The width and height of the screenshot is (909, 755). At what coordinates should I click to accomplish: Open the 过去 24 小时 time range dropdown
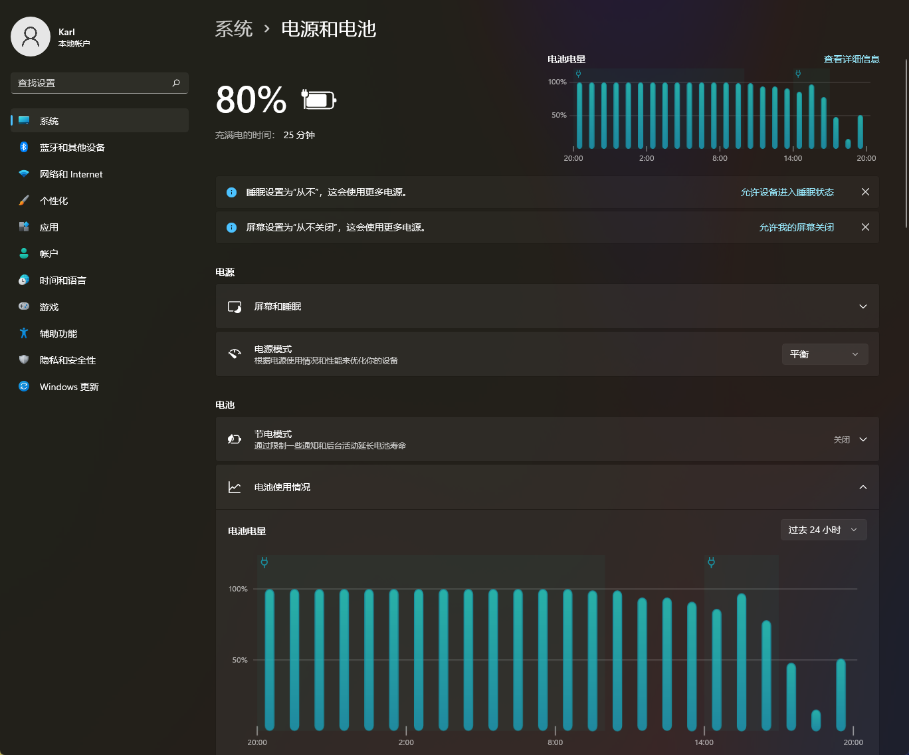tap(823, 530)
